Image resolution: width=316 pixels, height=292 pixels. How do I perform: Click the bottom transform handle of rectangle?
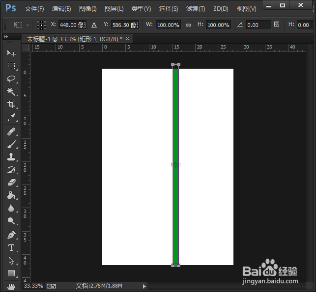(x=176, y=265)
